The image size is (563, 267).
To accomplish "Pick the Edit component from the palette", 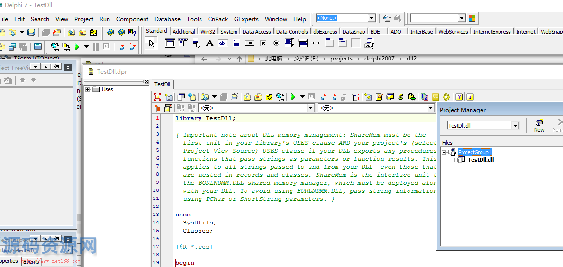I will click(x=223, y=43).
